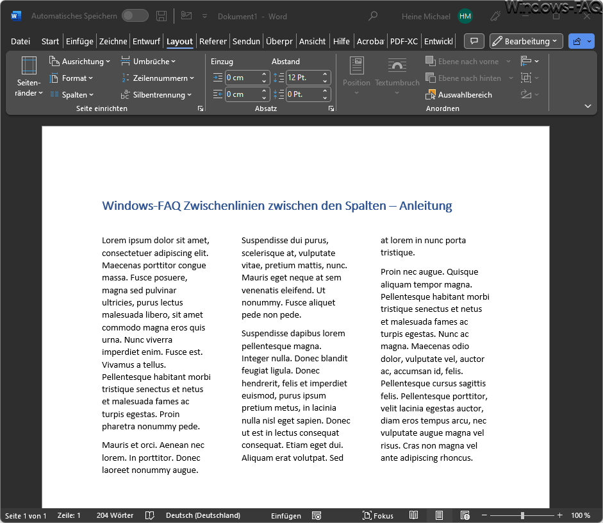Click the proofing book icon in status bar
Image resolution: width=603 pixels, height=523 pixels.
(149, 515)
